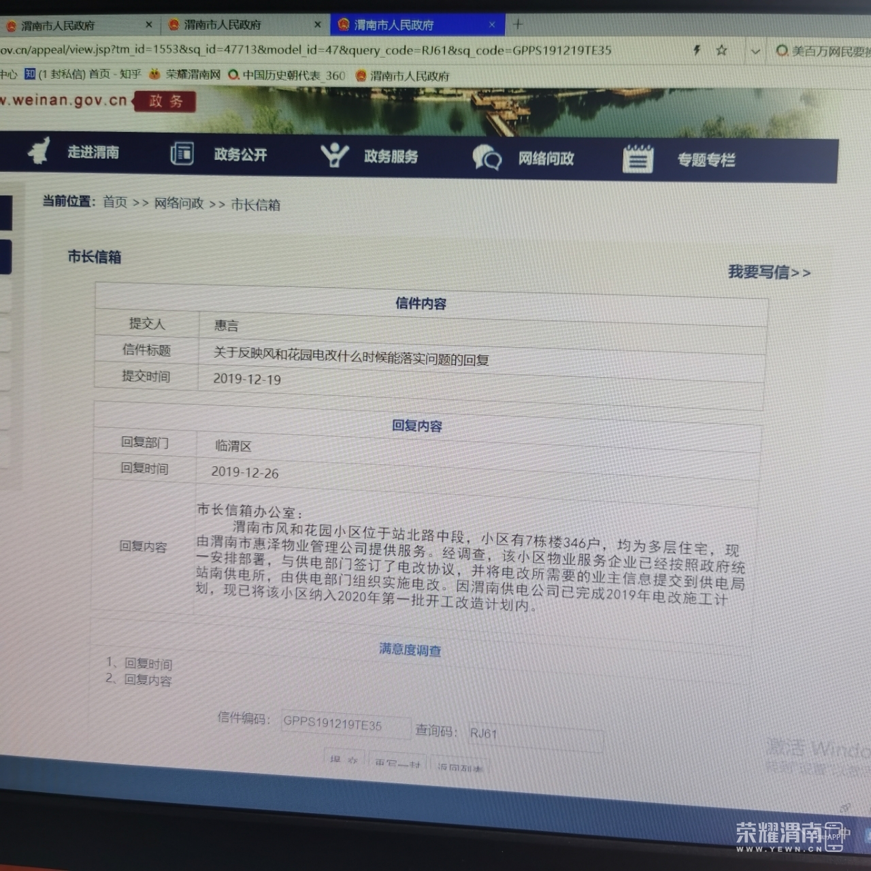Bookmark this page with the star icon
The image size is (871, 871).
721,50
